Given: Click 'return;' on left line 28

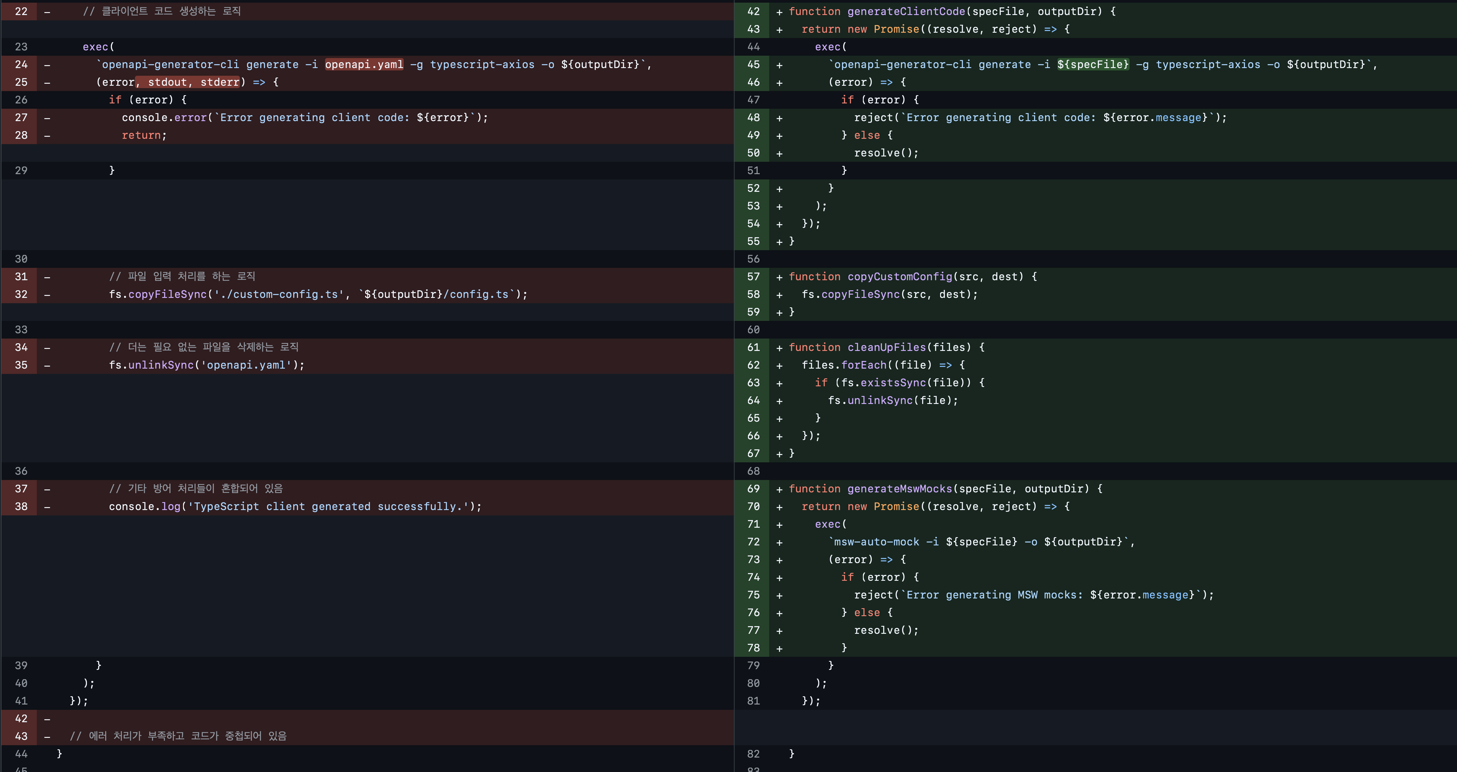Looking at the screenshot, I should (x=144, y=135).
